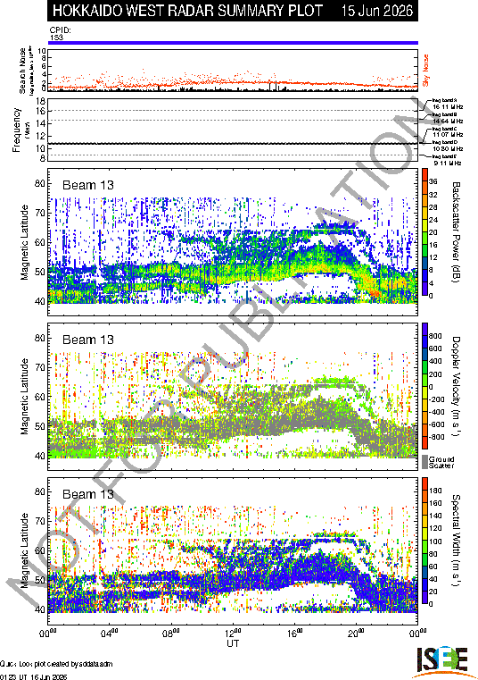Screen dimensions: 478x680
Task: Click the Search Noise axis label
Action: click(x=22, y=71)
